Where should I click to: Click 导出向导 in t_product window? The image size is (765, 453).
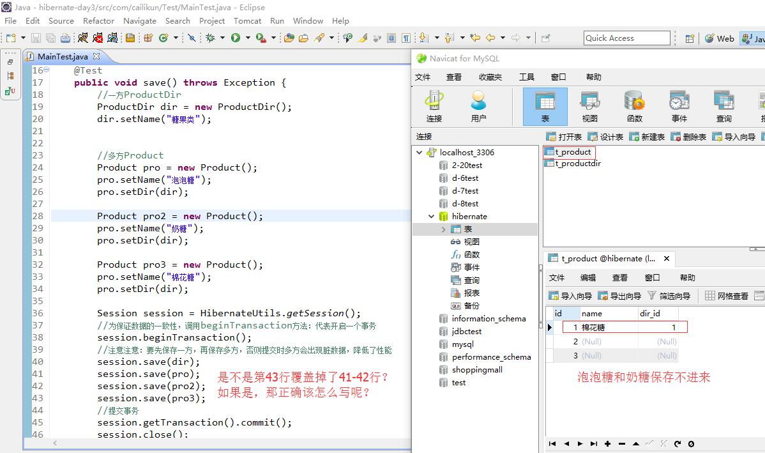pyautogui.click(x=619, y=296)
